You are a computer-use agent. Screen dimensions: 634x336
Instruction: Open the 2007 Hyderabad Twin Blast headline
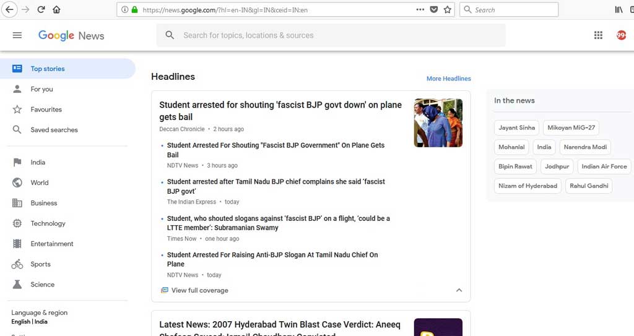pyautogui.click(x=280, y=329)
